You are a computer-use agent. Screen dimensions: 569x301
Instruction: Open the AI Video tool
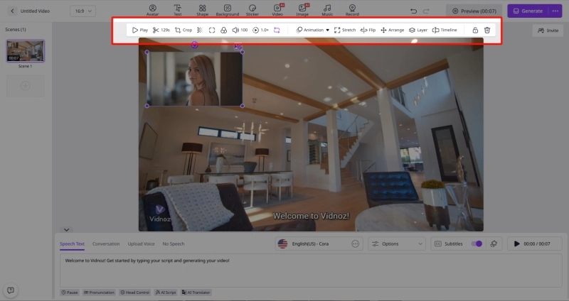[x=277, y=10]
